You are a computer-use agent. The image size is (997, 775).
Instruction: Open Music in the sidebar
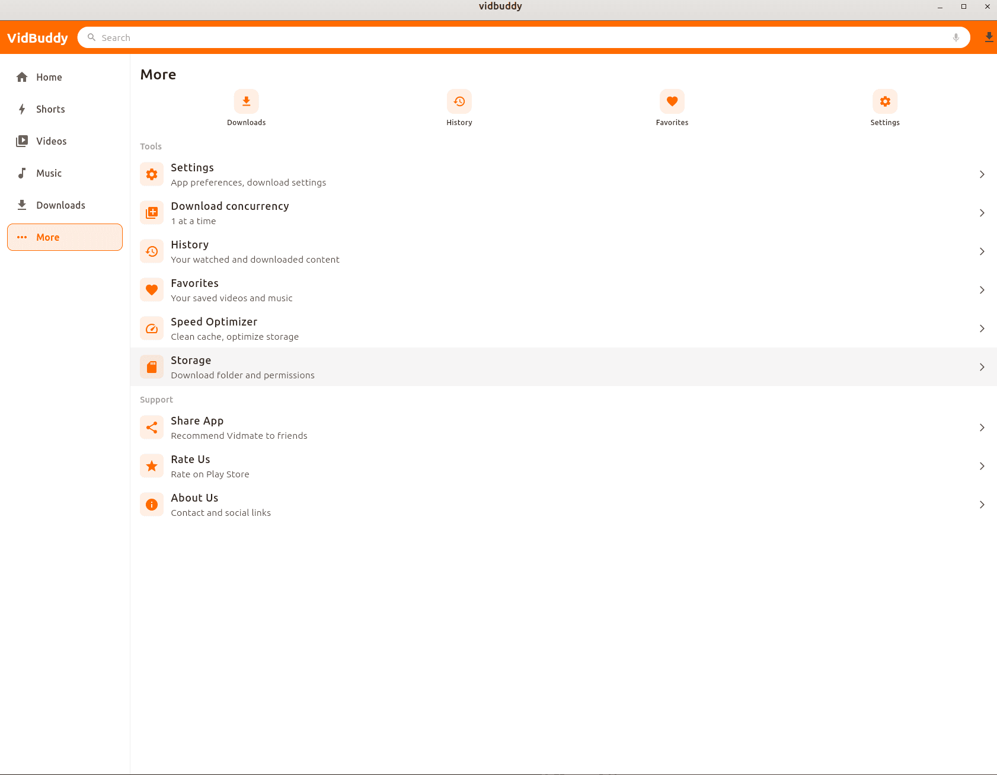(x=65, y=173)
